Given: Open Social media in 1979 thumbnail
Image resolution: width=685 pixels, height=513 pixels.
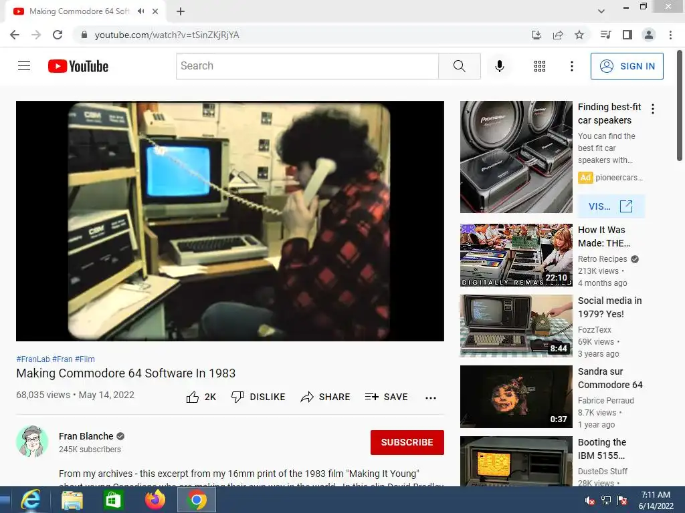Looking at the screenshot, I should point(516,326).
